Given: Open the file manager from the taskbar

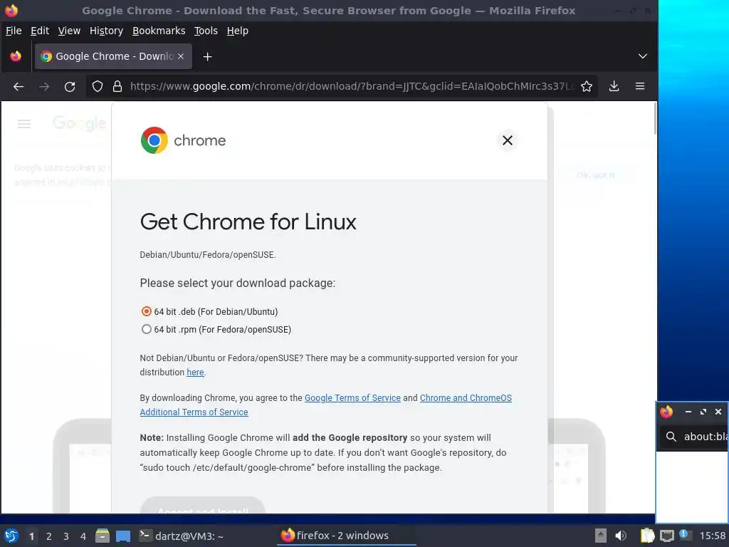Looking at the screenshot, I should pyautogui.click(x=103, y=536).
